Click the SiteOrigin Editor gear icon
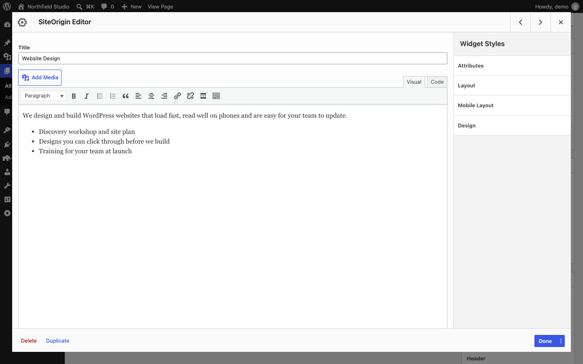583x364 pixels. coord(22,22)
